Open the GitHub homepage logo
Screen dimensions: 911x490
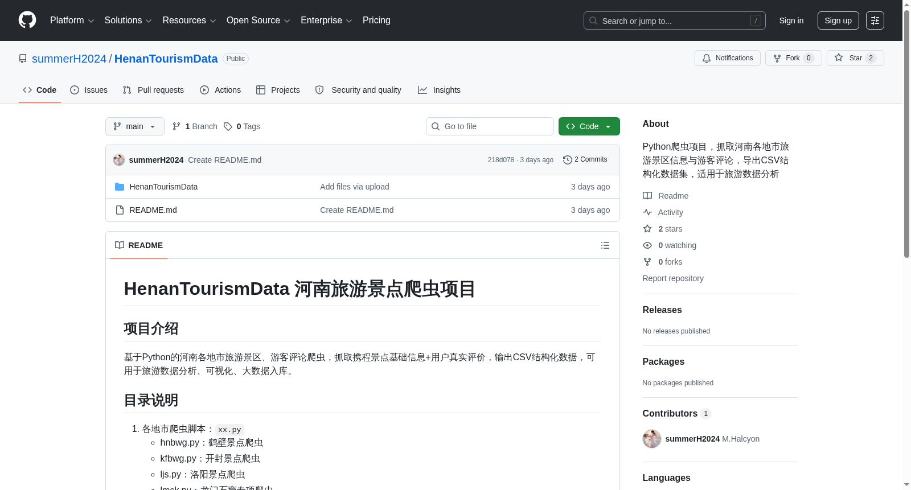(x=27, y=20)
